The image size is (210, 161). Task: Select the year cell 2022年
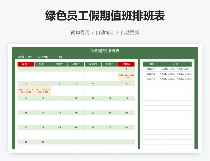(x=43, y=57)
